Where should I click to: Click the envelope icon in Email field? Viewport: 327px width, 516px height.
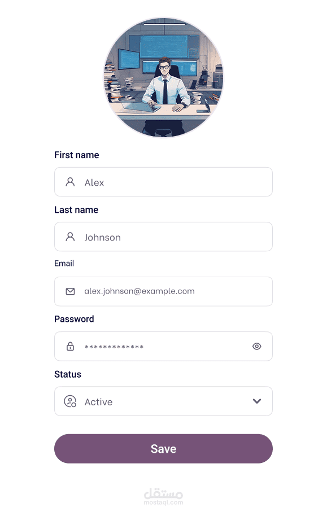click(x=70, y=291)
